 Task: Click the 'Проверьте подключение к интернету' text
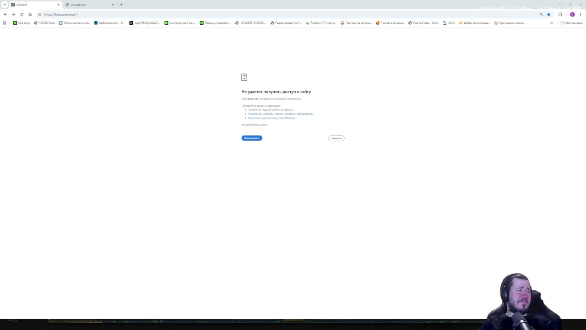[x=271, y=110]
